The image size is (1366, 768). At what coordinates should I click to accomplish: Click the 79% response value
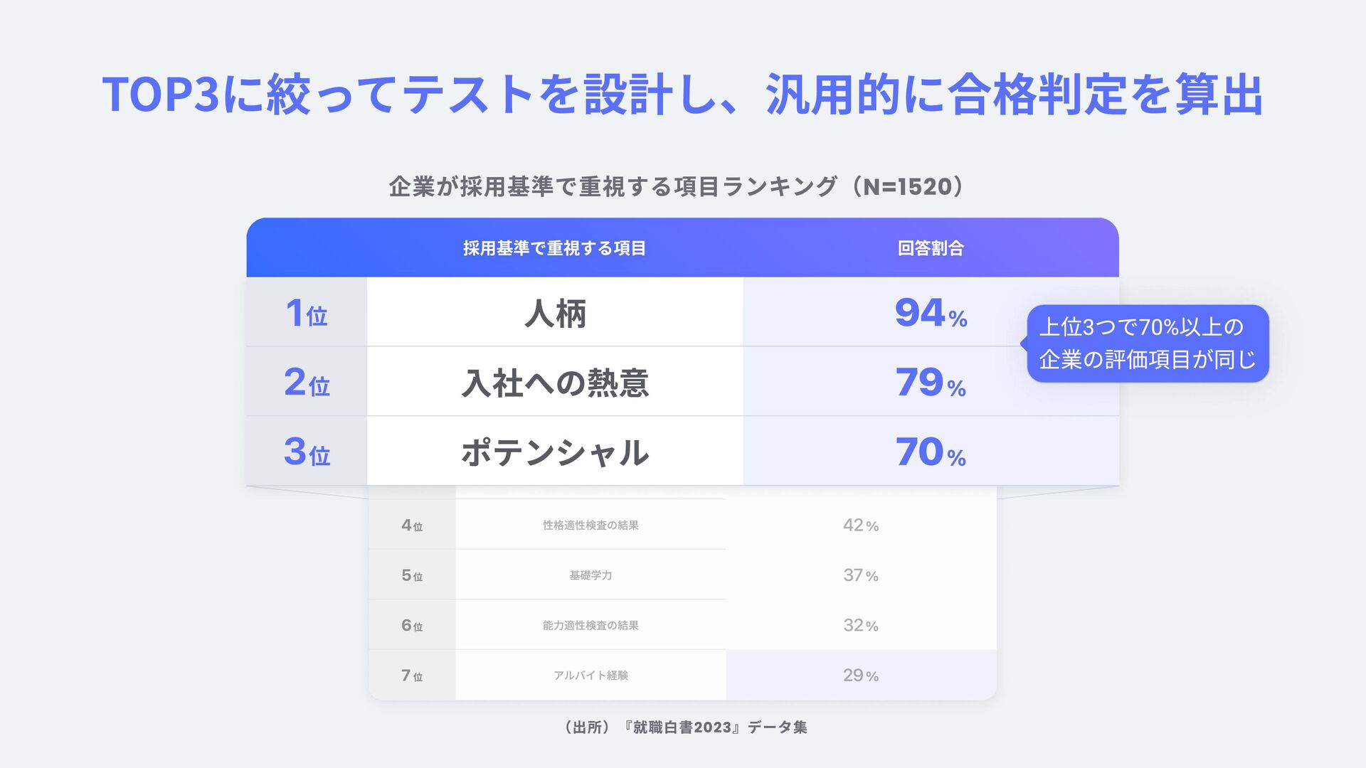pos(931,383)
